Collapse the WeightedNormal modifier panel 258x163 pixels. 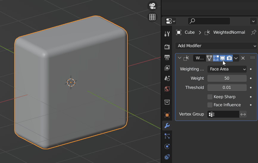pos(179,58)
